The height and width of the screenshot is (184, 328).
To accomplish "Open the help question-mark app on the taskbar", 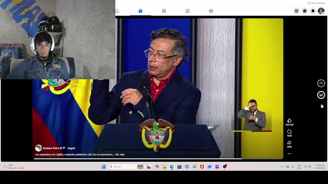I will (x=194, y=167).
